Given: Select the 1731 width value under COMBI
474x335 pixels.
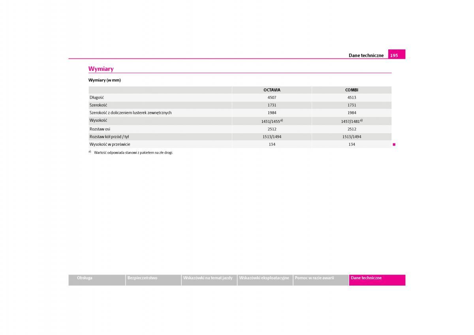Looking at the screenshot, I should pyautogui.click(x=352, y=105).
